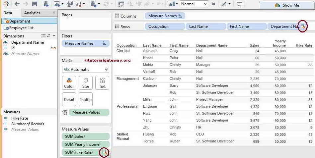
Task: Click the Sales column header
Action: 254,45
